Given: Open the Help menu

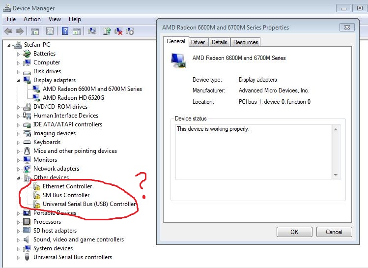Looking at the screenshot, I should 75,19.
